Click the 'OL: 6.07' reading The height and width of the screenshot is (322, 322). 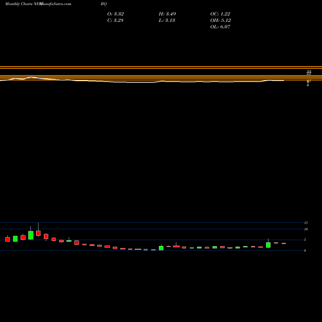[220, 27]
